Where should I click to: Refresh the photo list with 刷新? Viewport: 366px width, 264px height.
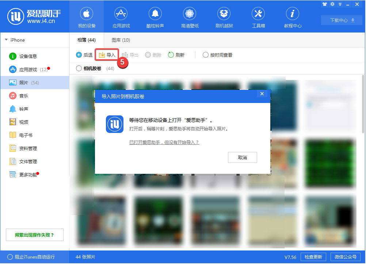coord(176,55)
